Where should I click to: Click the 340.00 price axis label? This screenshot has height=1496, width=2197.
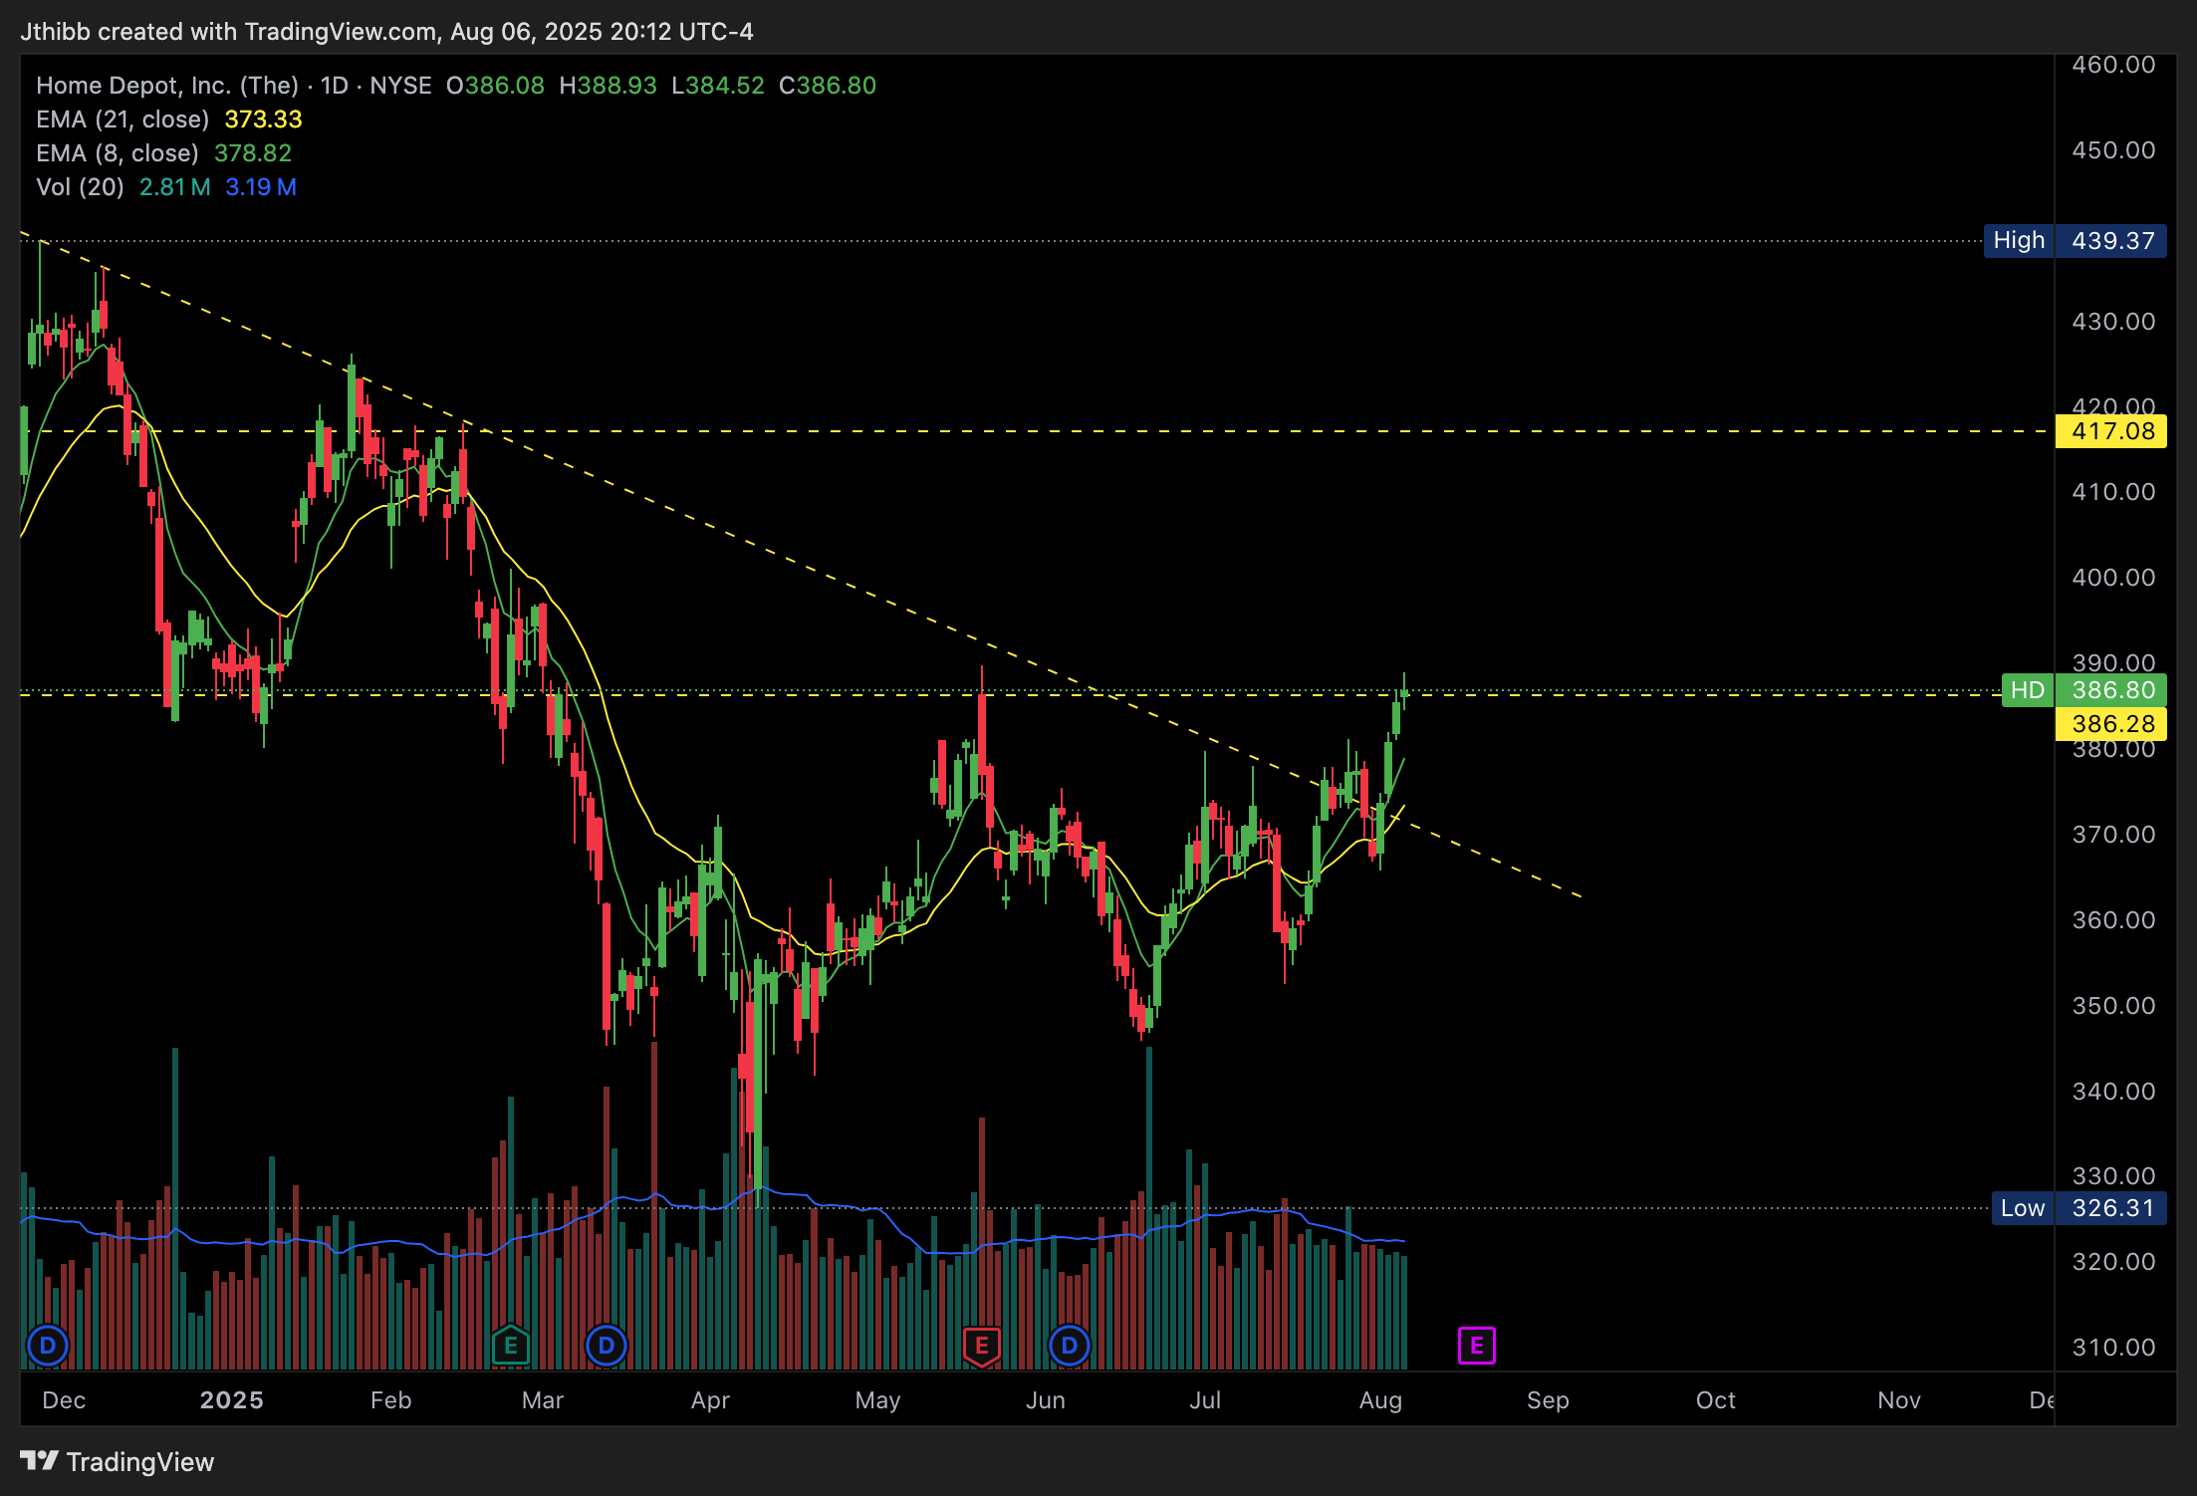coord(2113,1092)
